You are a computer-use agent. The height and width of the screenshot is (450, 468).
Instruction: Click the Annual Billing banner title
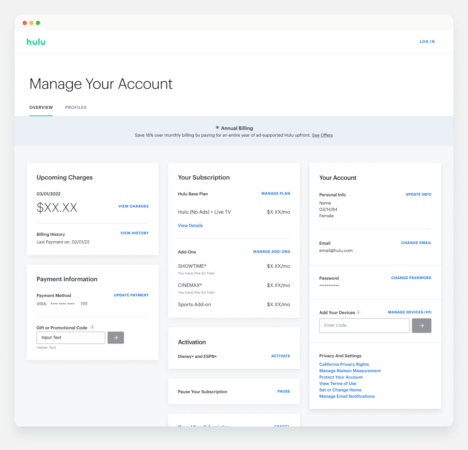pos(237,128)
